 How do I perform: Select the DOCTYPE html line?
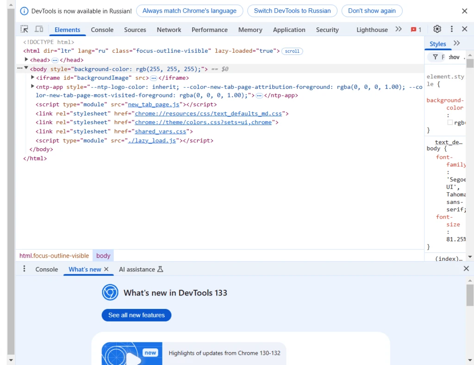[49, 42]
